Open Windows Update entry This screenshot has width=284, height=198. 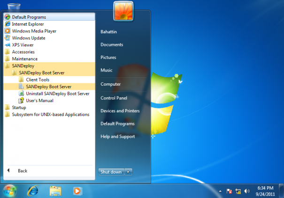(x=49, y=38)
